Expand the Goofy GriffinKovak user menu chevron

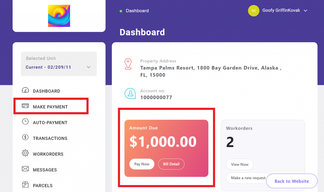coord(306,11)
